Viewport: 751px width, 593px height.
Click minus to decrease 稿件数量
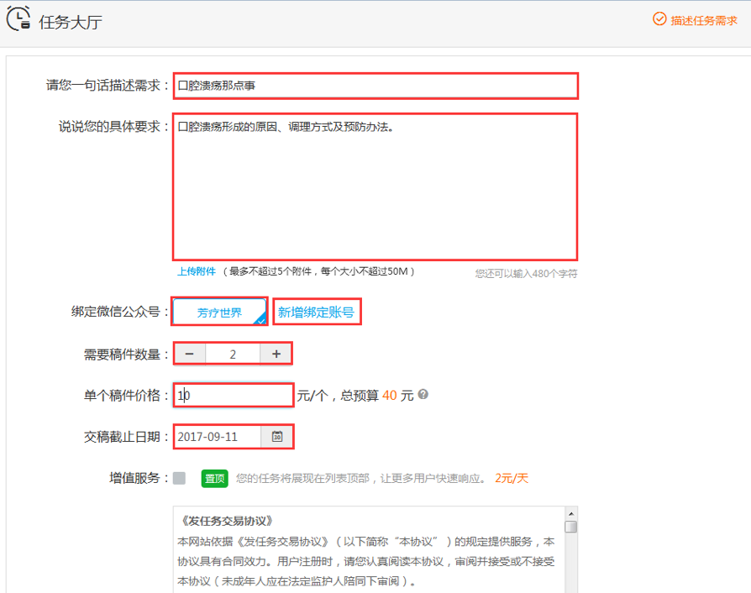[189, 353]
